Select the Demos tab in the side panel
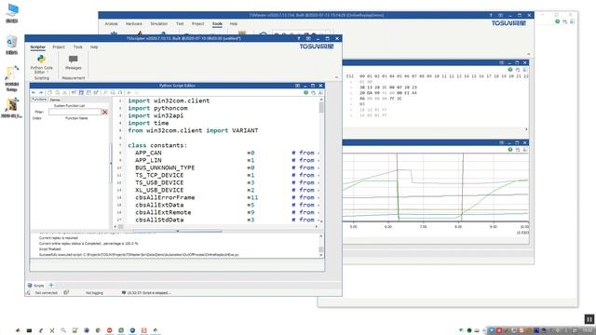The image size is (596, 335). 55,100
